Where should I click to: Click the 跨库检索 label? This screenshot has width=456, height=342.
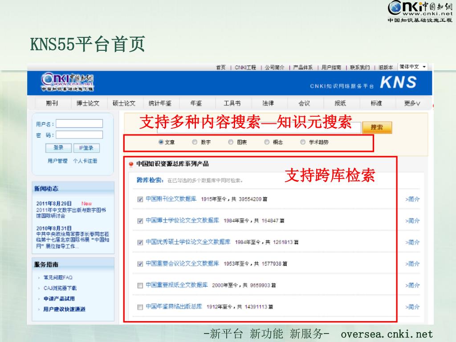click(x=150, y=180)
